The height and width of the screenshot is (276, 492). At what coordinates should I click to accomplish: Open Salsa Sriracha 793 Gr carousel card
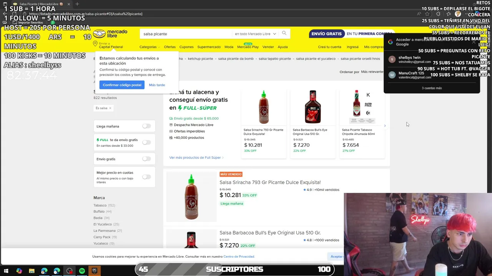[x=264, y=123]
